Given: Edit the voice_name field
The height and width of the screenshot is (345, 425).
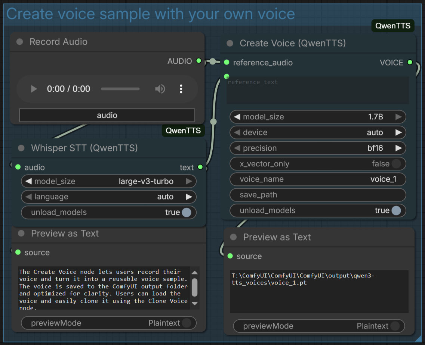Looking at the screenshot, I should pos(318,179).
